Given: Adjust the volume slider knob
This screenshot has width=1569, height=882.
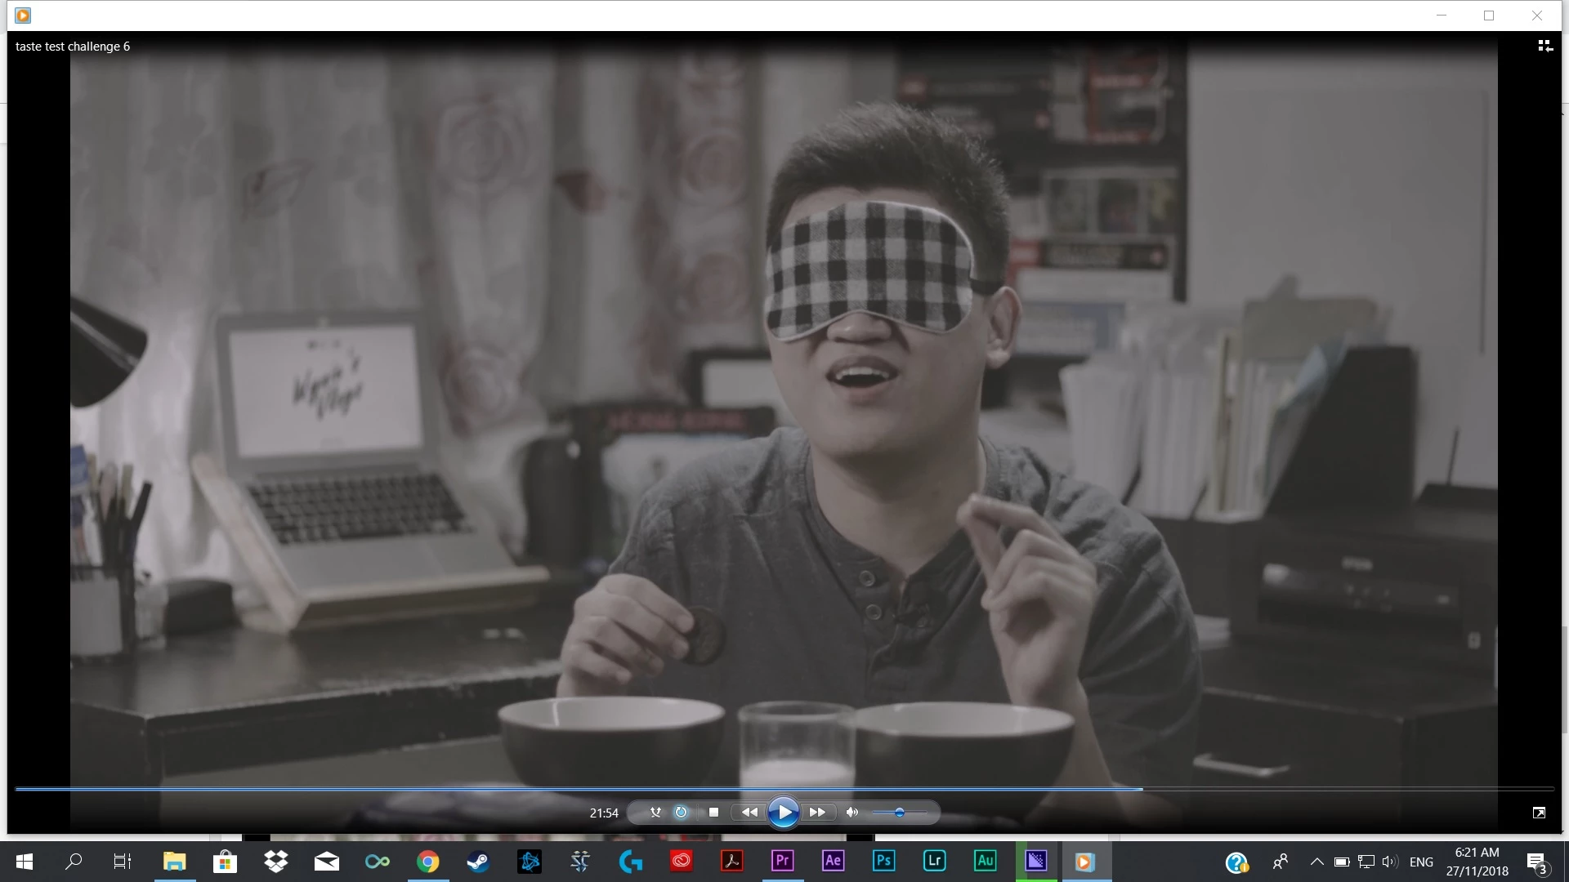Looking at the screenshot, I should pos(899,813).
